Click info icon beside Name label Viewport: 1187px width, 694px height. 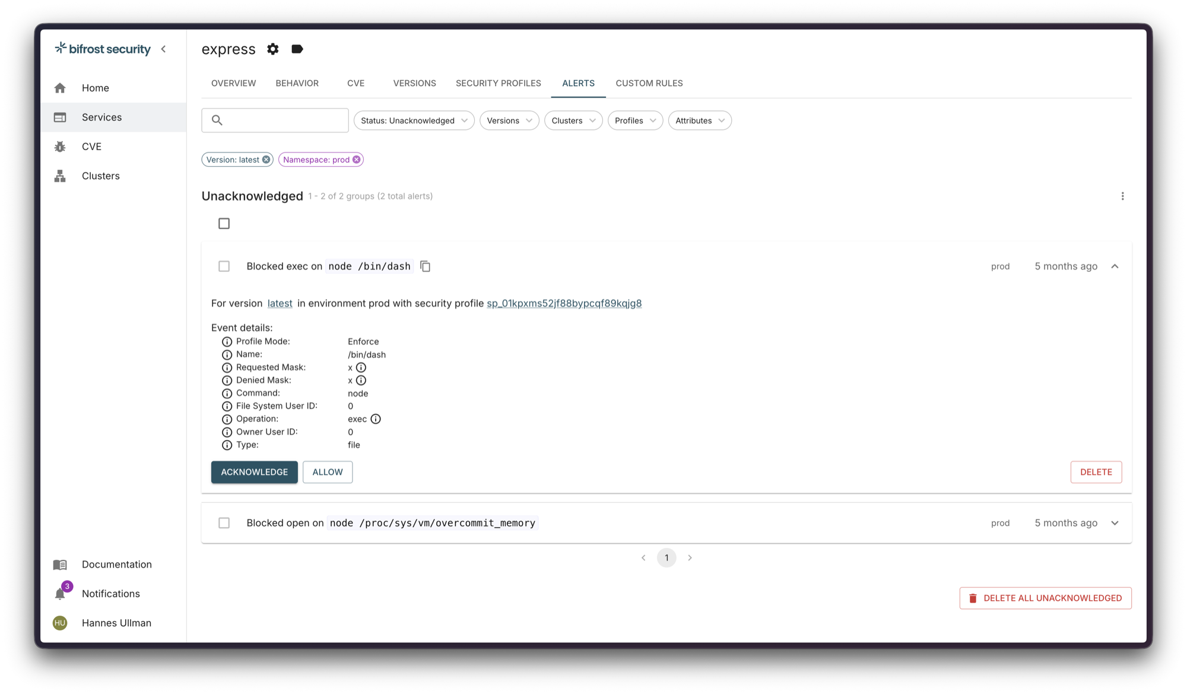[227, 355]
